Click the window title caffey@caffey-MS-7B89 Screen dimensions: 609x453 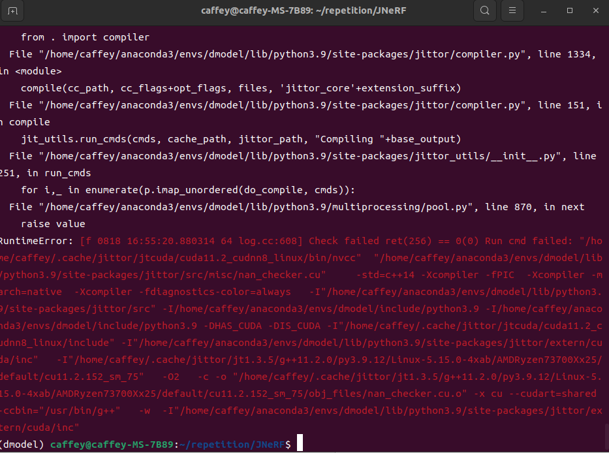coord(304,10)
